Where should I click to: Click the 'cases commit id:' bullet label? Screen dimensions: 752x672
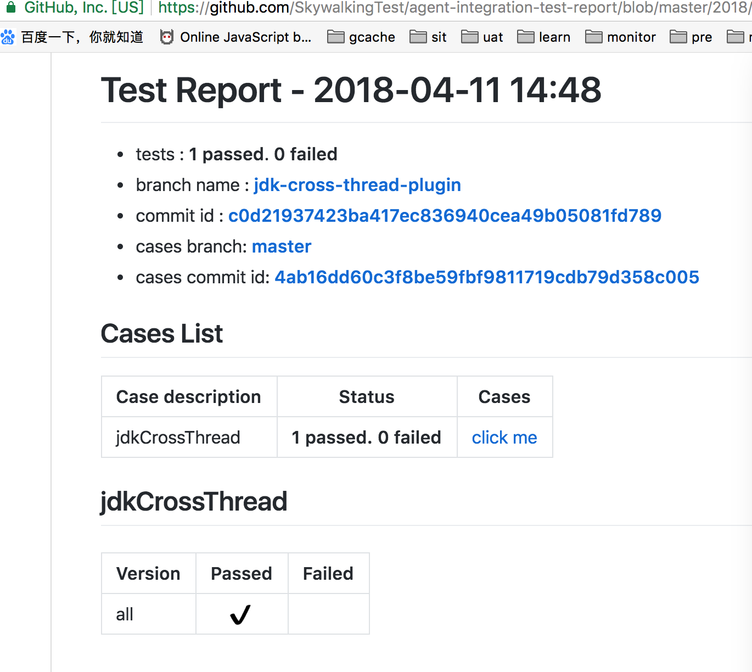click(203, 277)
